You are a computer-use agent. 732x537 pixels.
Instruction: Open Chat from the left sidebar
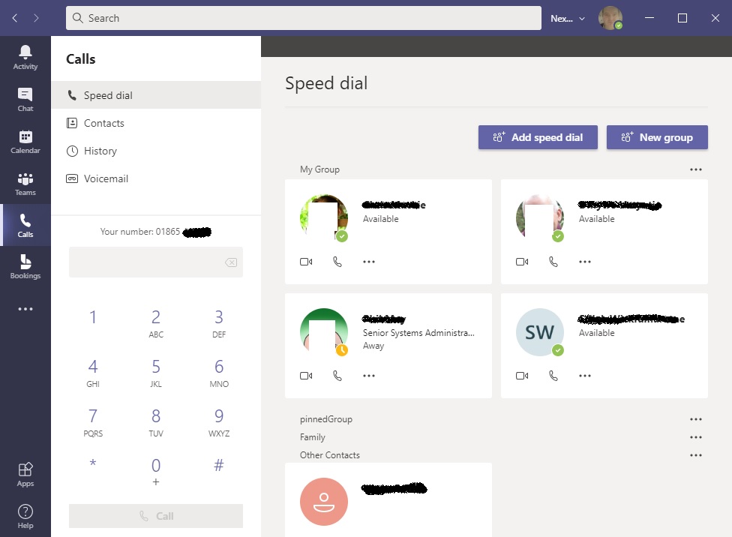25,99
